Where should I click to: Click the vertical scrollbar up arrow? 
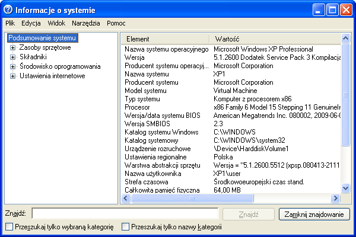pos(345,39)
